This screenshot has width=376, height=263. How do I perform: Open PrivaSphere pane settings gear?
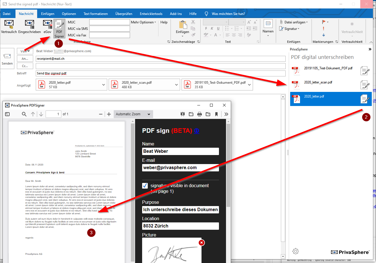click(296, 251)
